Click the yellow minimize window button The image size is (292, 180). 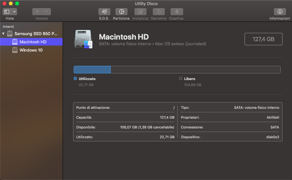11,3
